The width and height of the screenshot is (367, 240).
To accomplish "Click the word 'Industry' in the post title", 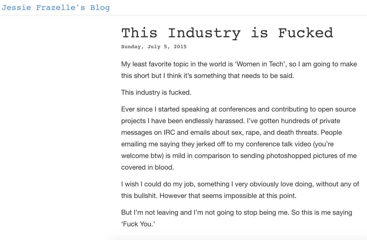I will [204, 33].
